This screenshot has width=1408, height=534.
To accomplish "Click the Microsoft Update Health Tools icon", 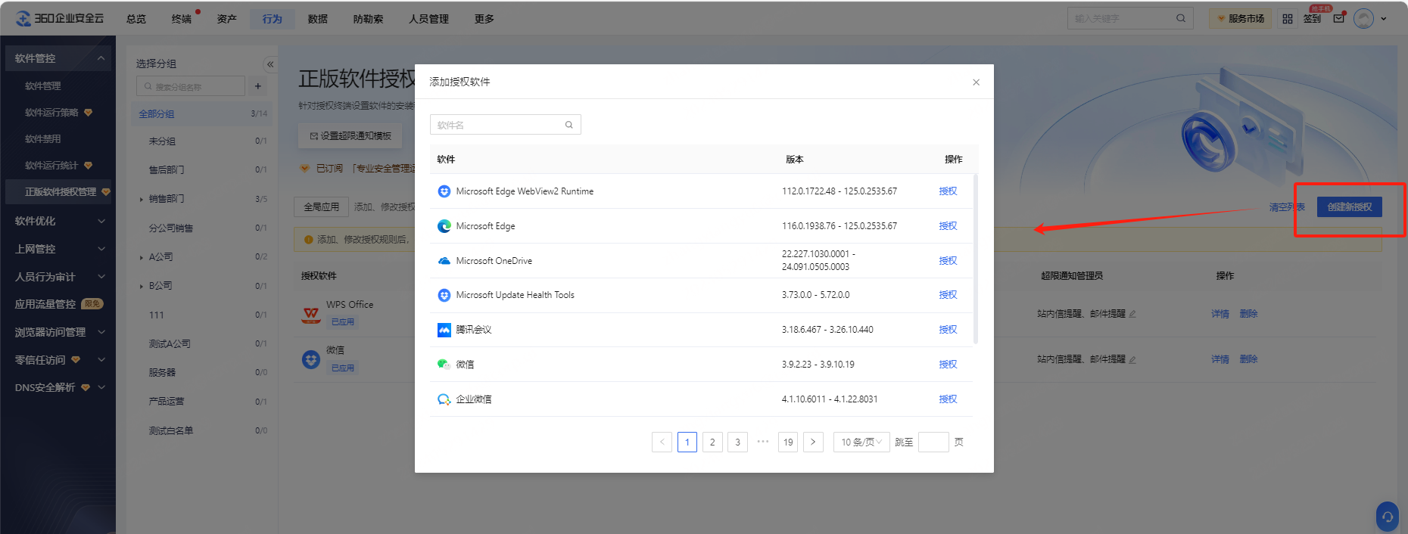I will [444, 295].
